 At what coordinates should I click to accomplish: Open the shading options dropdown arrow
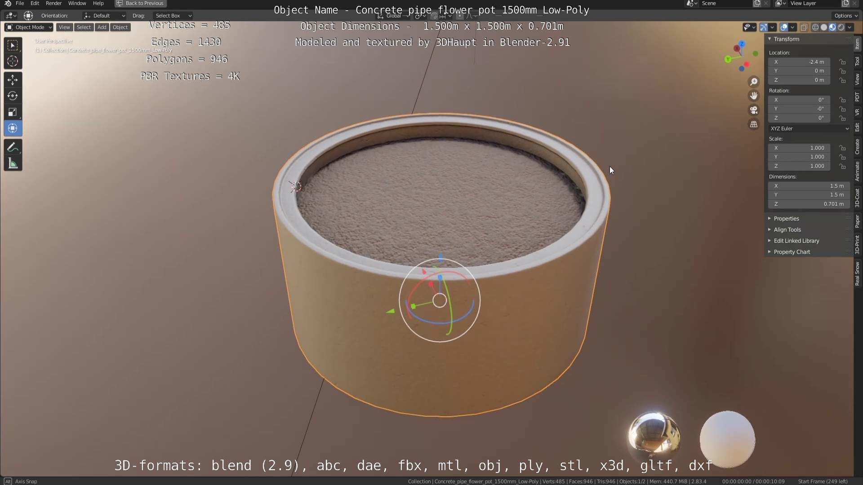[x=850, y=27]
